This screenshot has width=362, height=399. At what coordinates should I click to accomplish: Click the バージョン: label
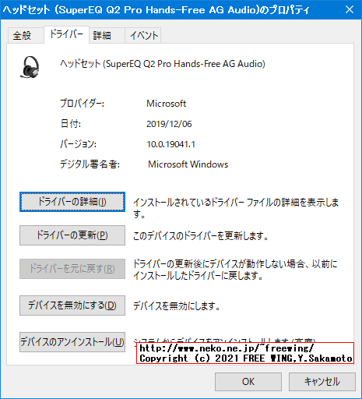78,144
